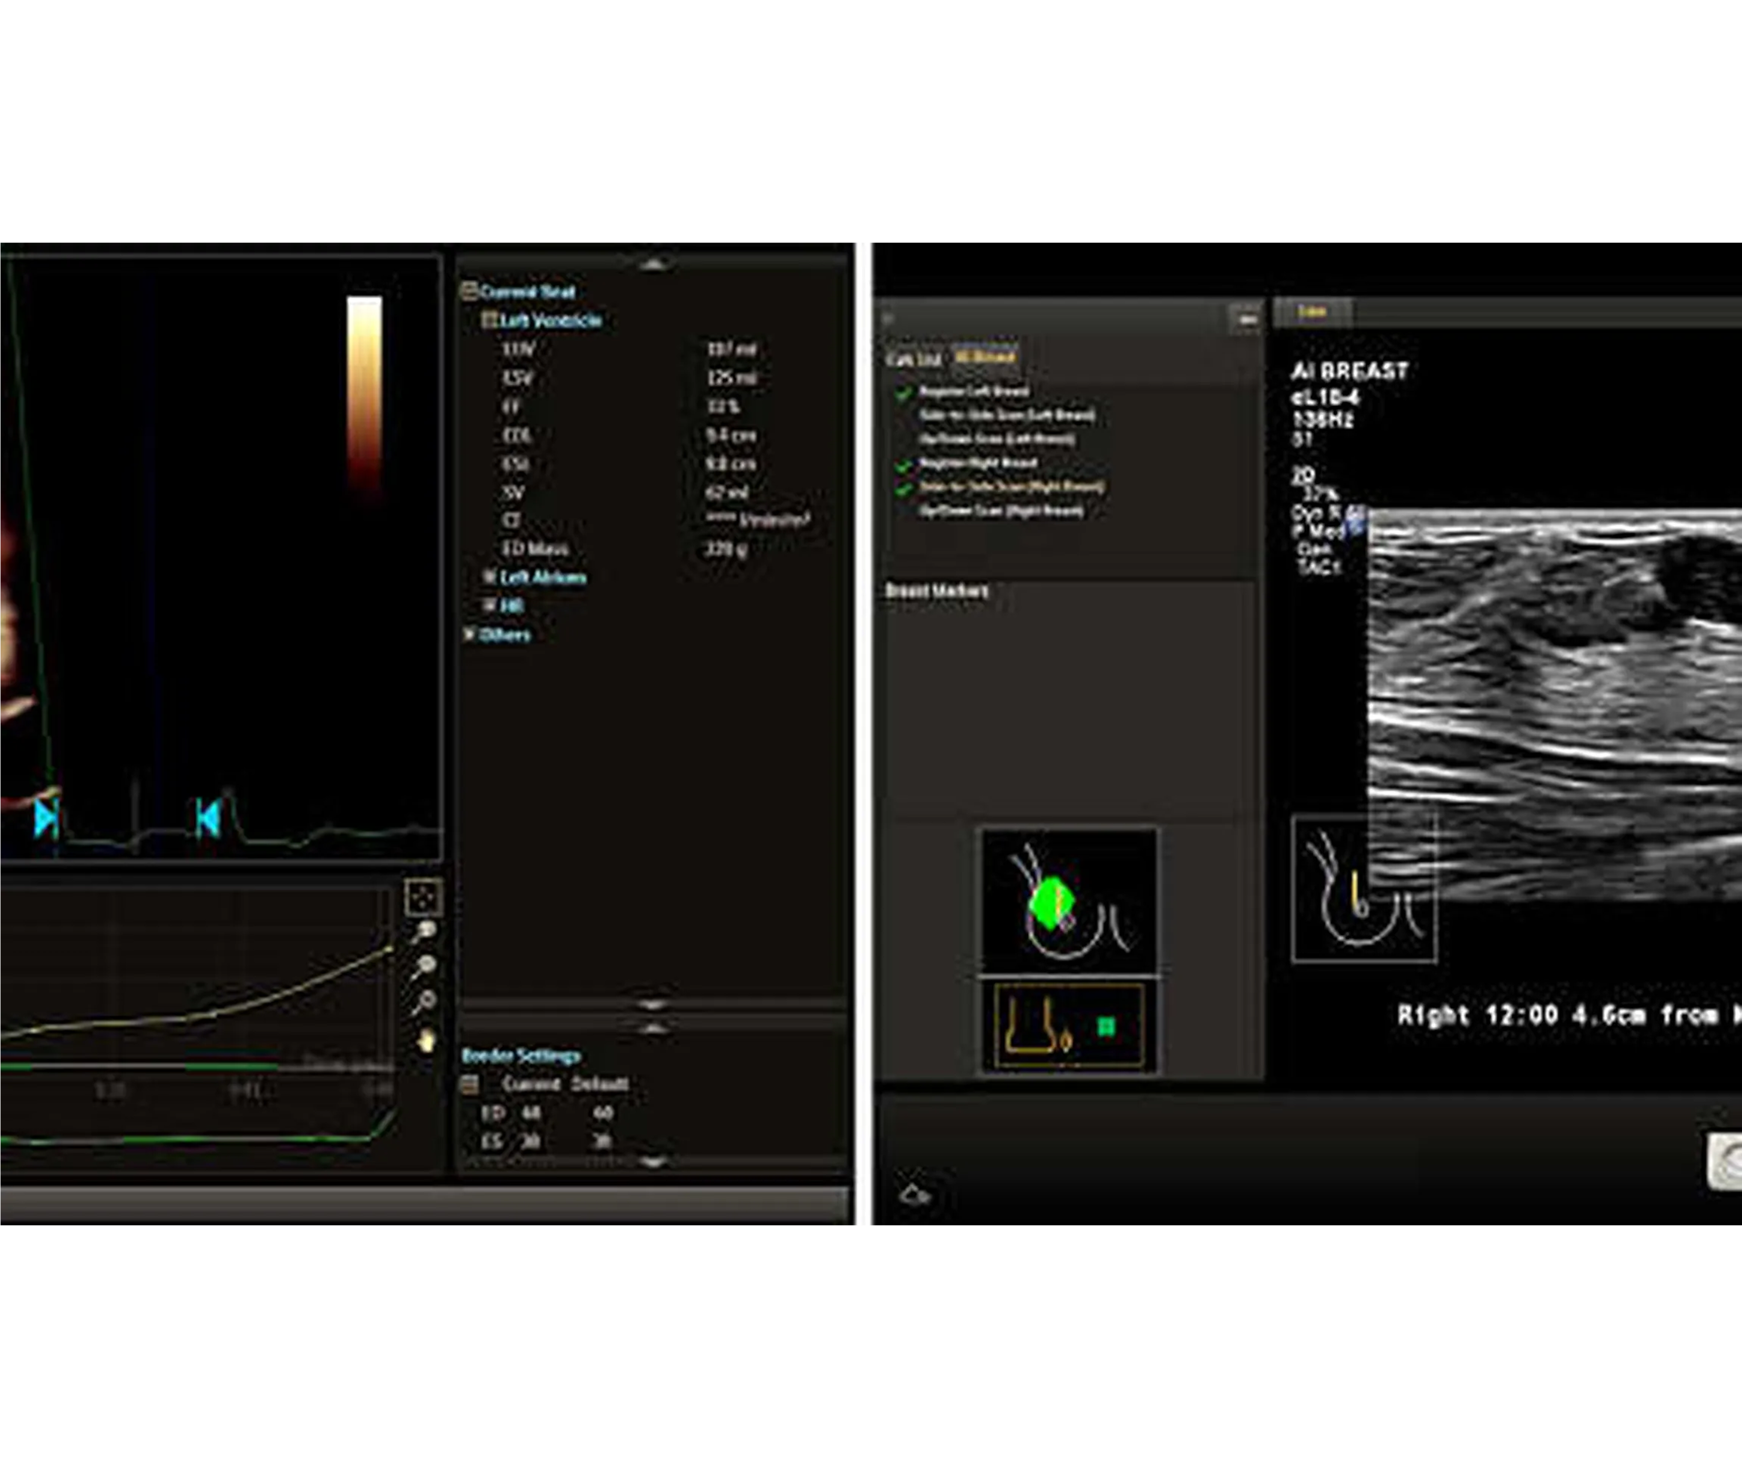The height and width of the screenshot is (1468, 1742).
Task: Collapse the Left Ventricle tree node
Action: (489, 320)
